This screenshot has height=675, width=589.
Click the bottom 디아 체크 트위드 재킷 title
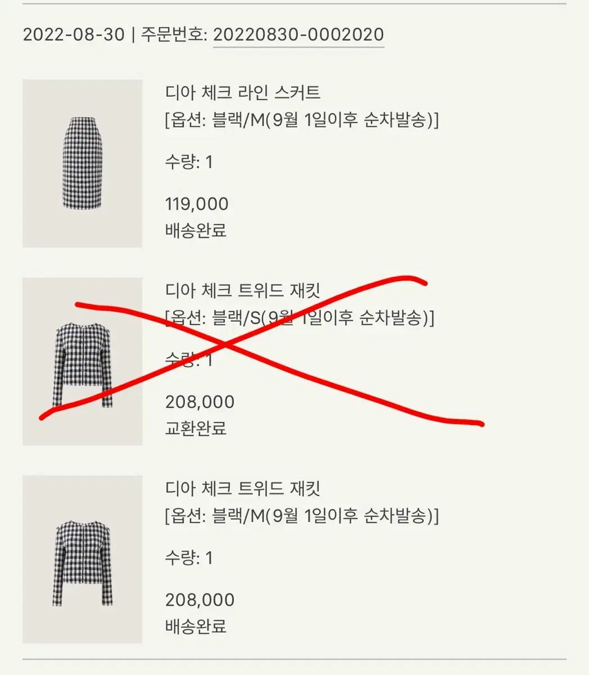[x=243, y=488]
